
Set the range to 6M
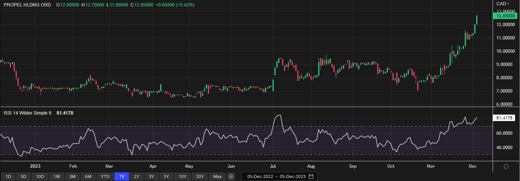coord(88,176)
